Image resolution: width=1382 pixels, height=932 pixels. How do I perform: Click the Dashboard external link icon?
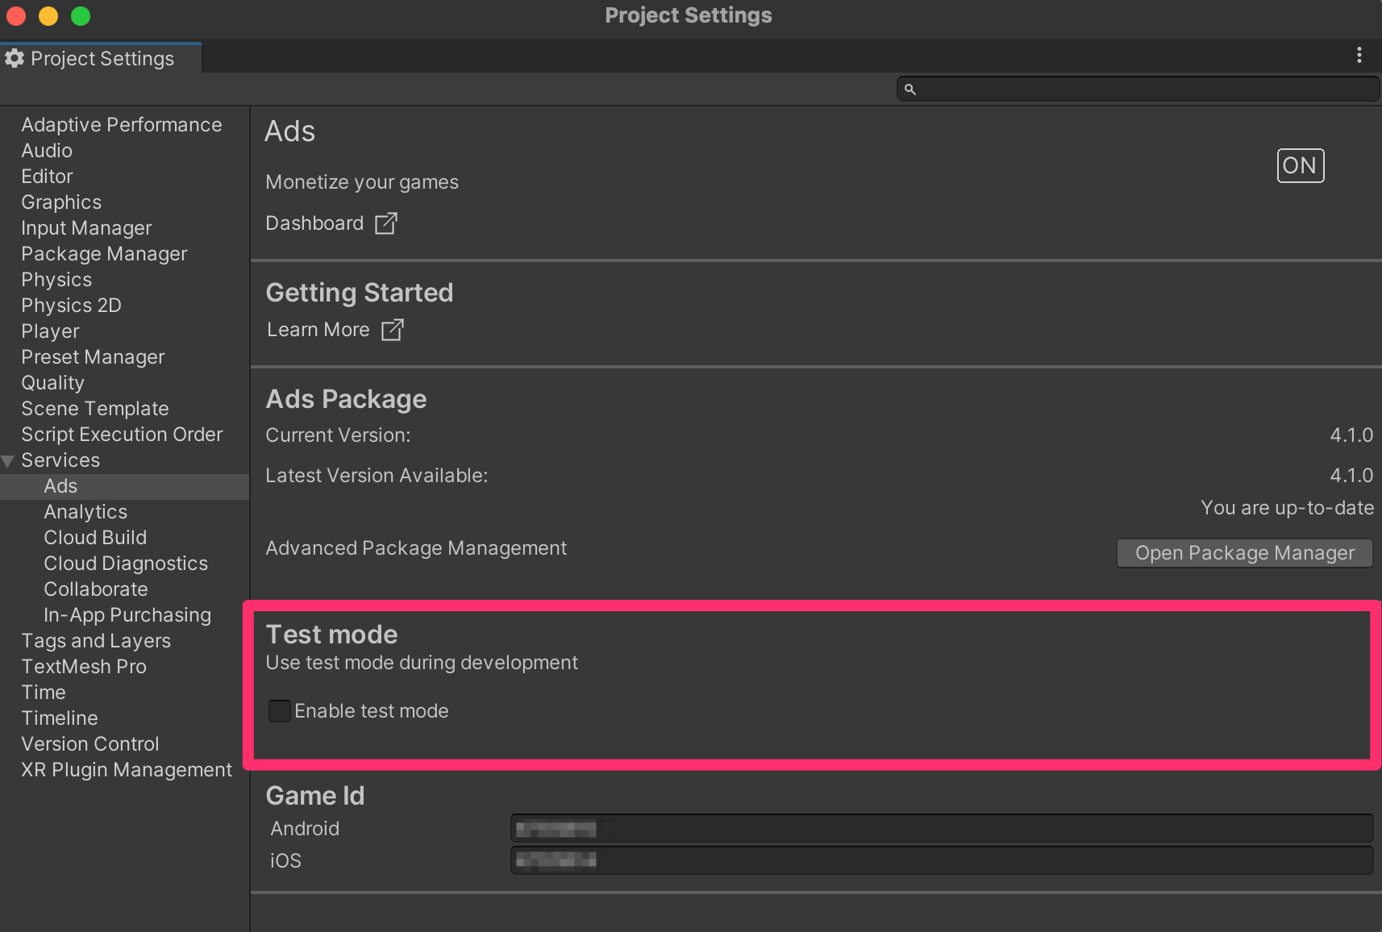386,223
